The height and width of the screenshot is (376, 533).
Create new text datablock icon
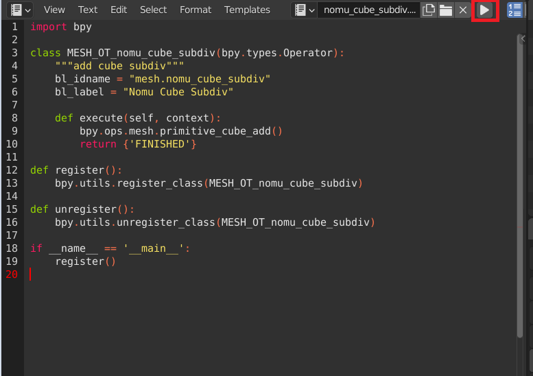429,10
